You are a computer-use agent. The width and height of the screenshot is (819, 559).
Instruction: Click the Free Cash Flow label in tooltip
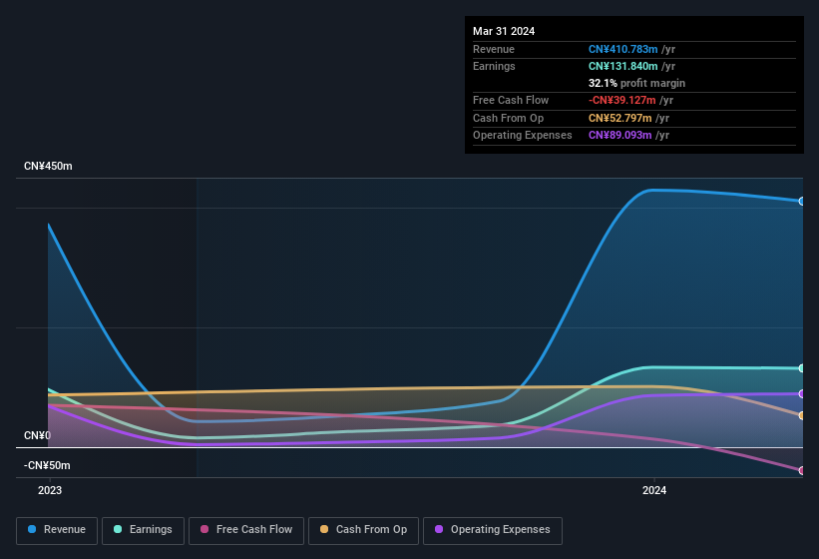point(511,100)
